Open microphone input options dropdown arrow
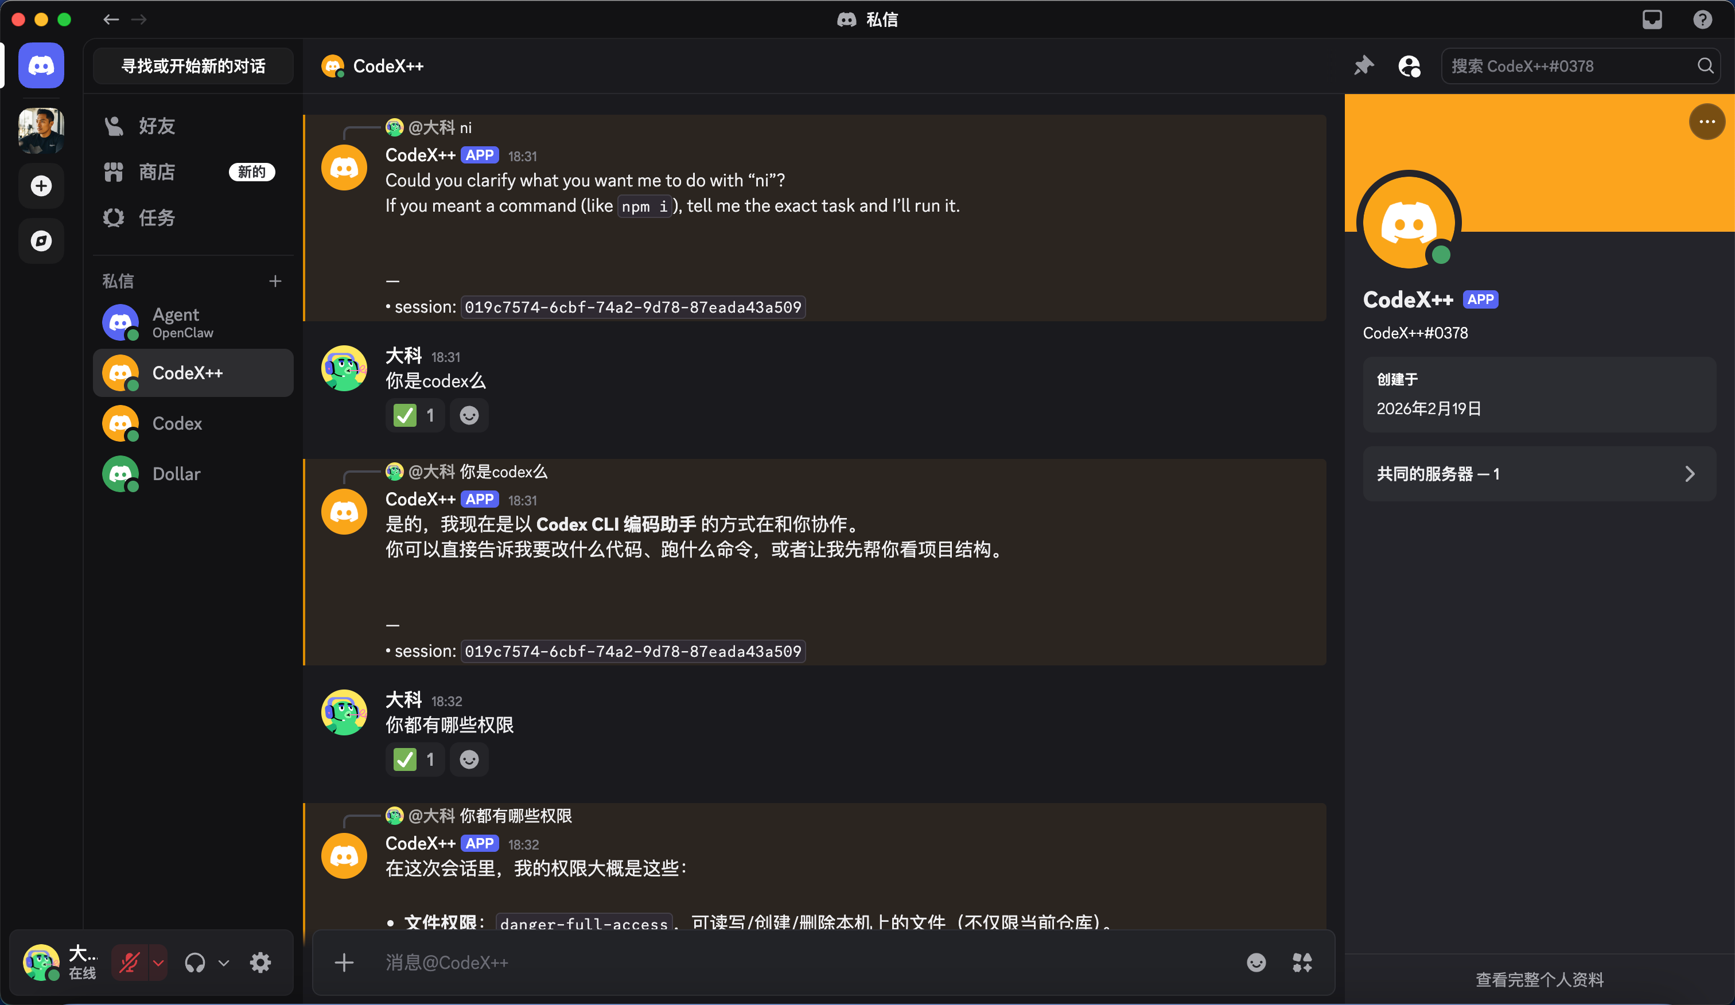The image size is (1735, 1005). (x=158, y=963)
